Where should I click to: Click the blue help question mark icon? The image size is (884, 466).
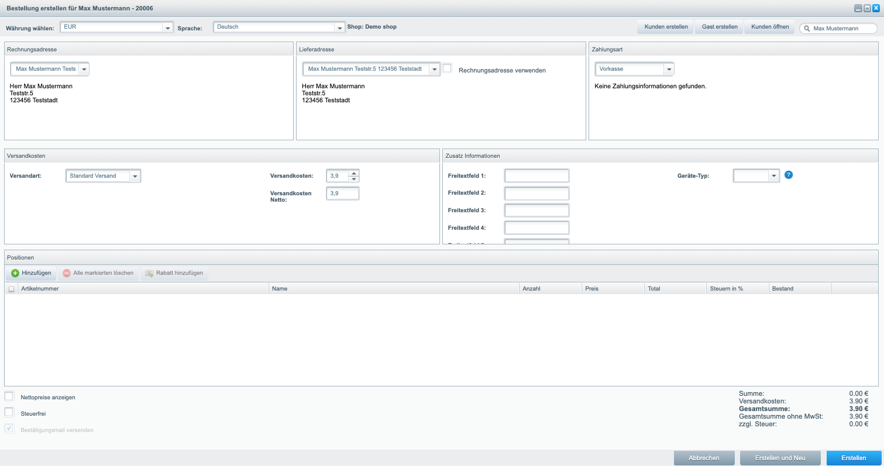click(x=788, y=175)
